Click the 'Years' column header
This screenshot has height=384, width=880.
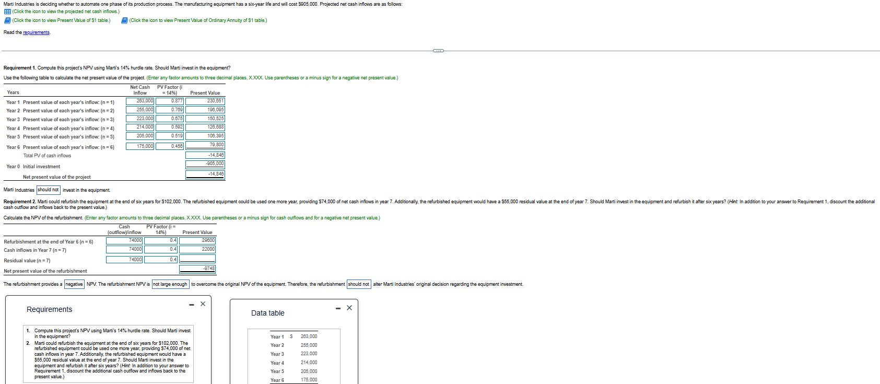(13, 92)
